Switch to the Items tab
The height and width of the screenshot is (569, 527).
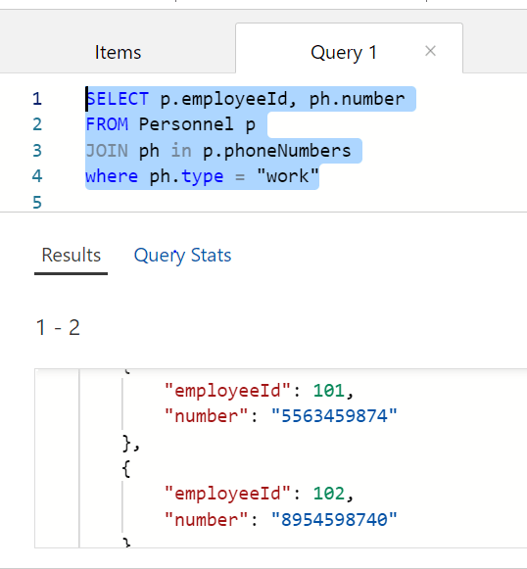coord(118,52)
